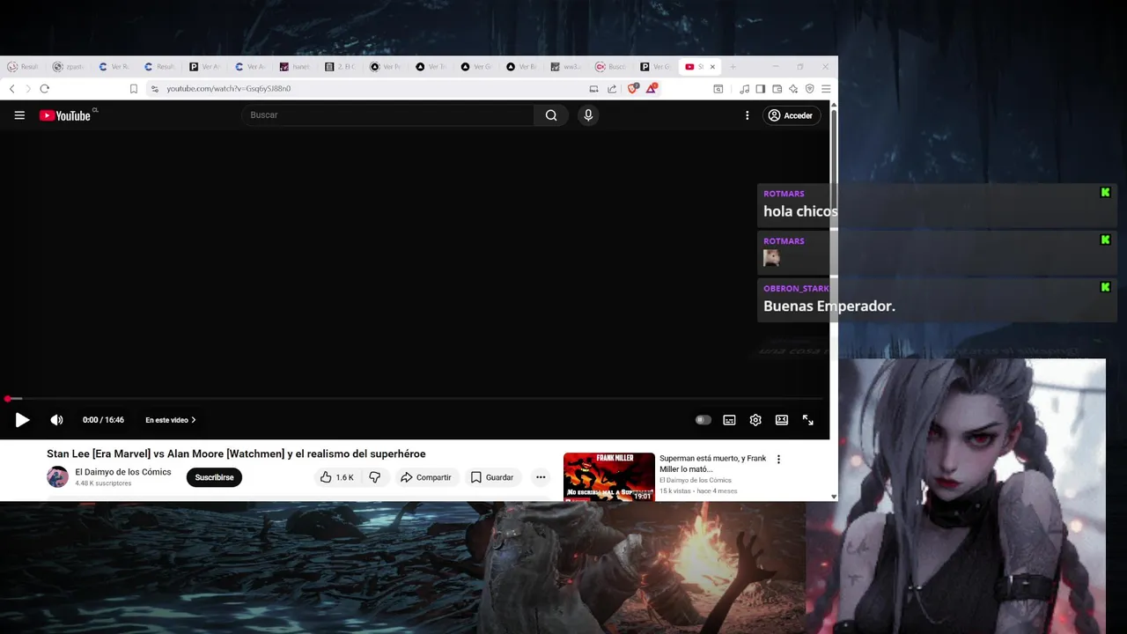The height and width of the screenshot is (634, 1127).
Task: Click chat message 'hola chicos'
Action: pyautogui.click(x=800, y=211)
